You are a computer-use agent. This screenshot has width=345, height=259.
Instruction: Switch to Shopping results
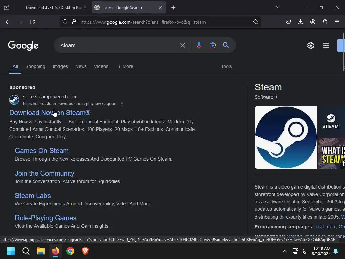tap(35, 66)
